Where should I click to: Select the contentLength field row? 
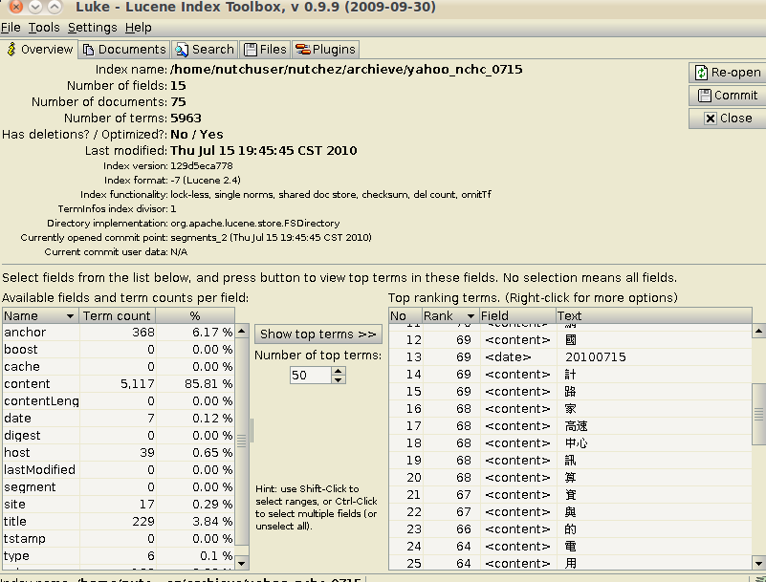119,400
